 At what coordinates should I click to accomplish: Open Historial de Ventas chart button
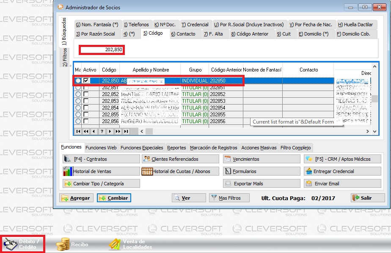(x=101, y=171)
